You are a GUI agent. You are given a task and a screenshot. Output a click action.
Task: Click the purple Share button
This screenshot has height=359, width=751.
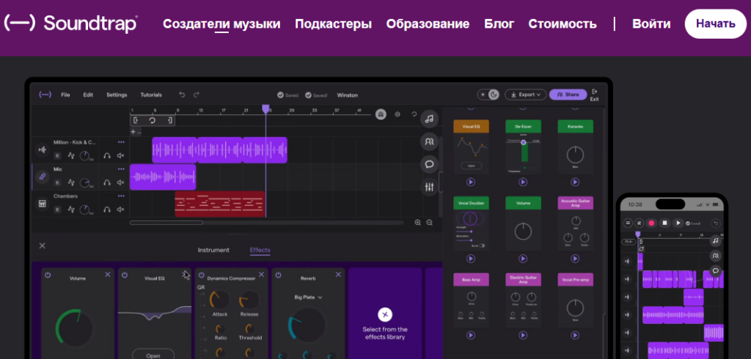tap(568, 95)
